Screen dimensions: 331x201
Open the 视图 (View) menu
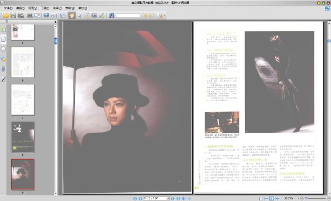(33, 8)
